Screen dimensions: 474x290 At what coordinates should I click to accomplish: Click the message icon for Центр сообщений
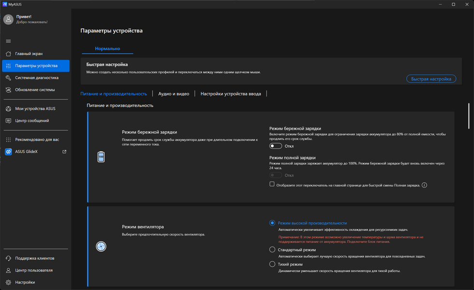(9, 121)
